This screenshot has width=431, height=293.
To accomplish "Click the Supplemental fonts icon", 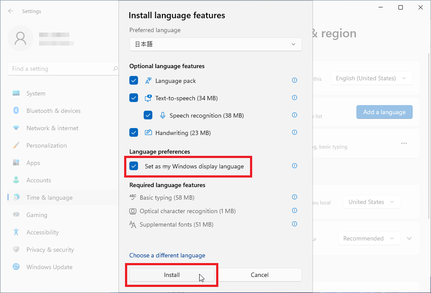I will coord(133,224).
